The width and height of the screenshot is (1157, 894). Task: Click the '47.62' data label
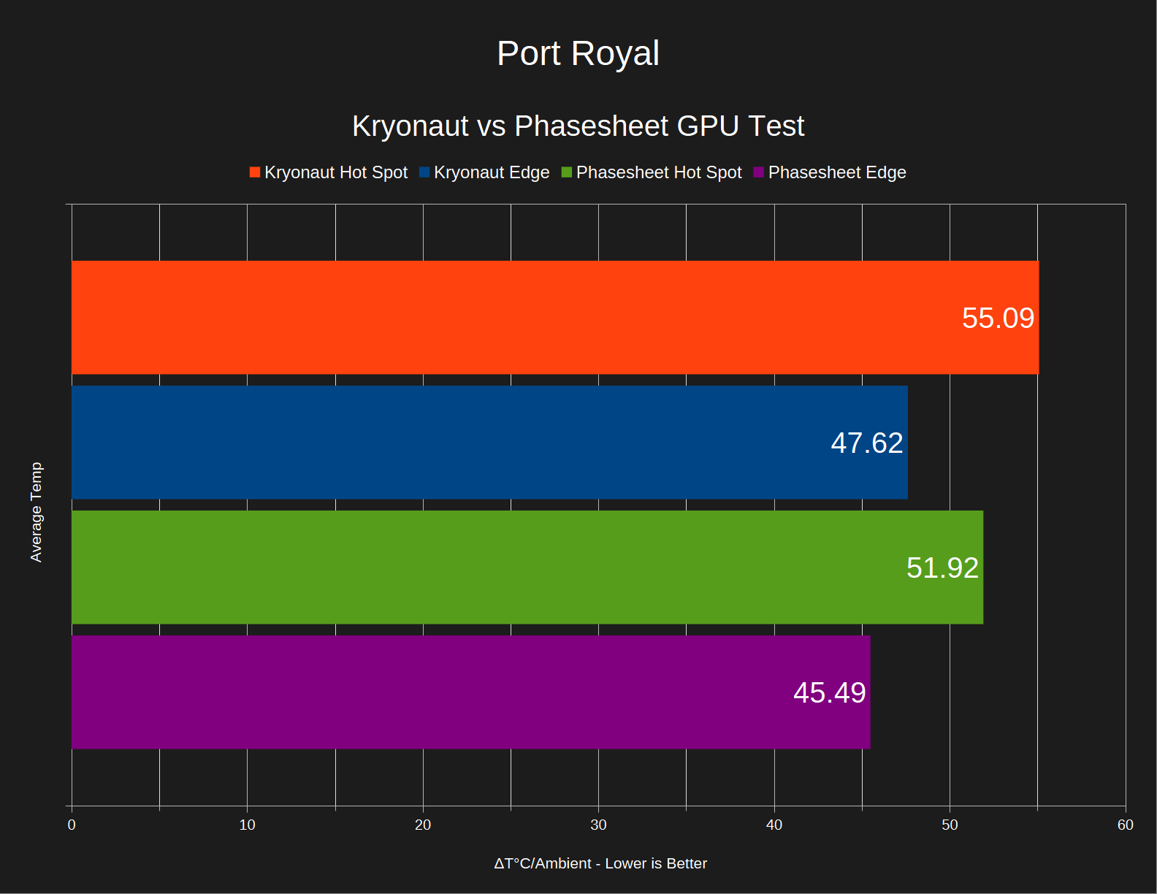tap(867, 443)
